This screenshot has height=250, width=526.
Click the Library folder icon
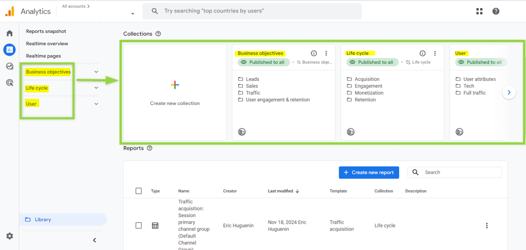pos(28,220)
